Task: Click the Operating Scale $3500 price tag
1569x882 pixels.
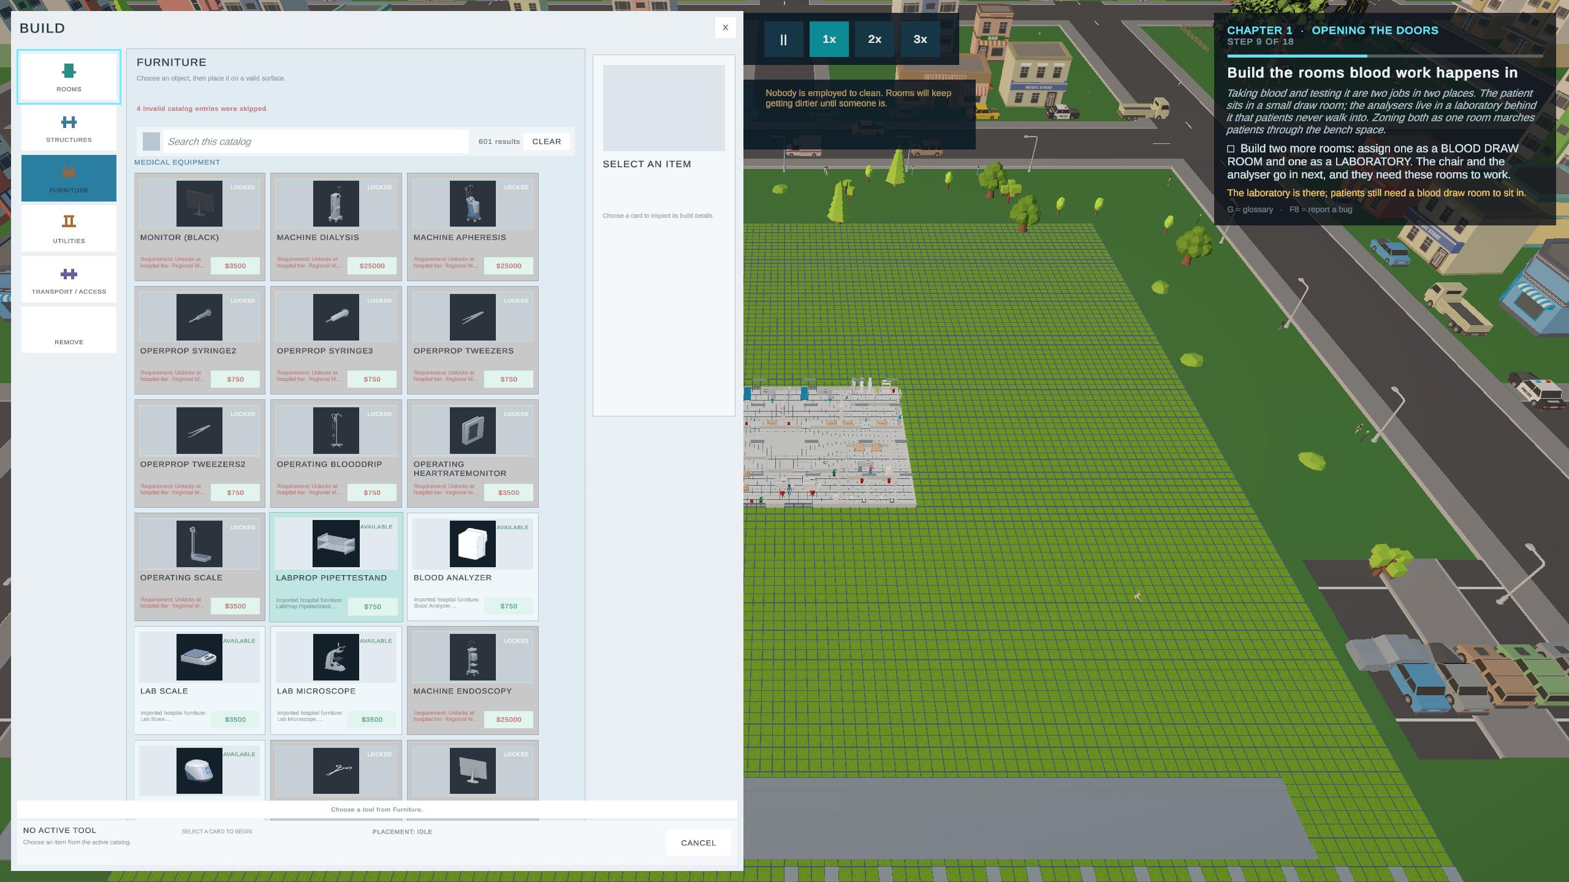Action: tap(235, 606)
